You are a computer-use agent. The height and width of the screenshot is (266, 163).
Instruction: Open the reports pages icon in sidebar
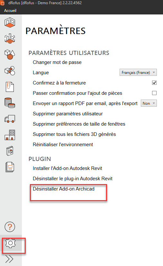[x=10, y=167]
